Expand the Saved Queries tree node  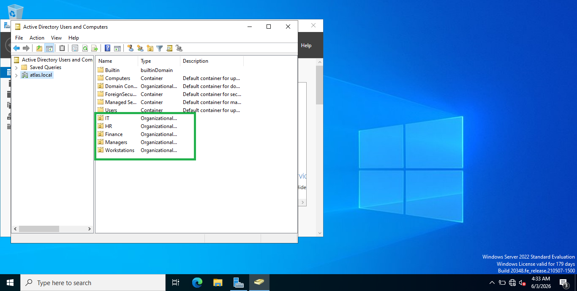point(16,67)
